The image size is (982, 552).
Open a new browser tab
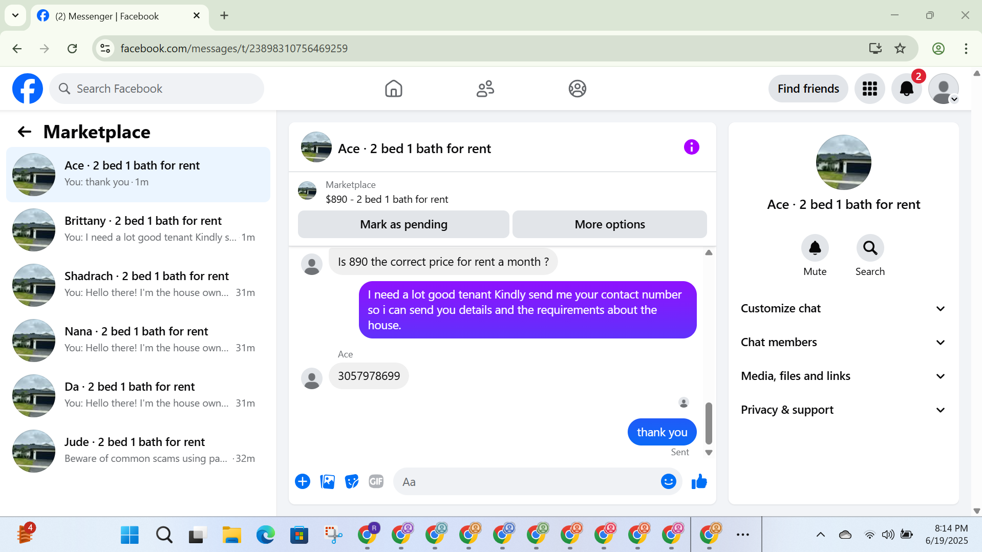coord(224,15)
